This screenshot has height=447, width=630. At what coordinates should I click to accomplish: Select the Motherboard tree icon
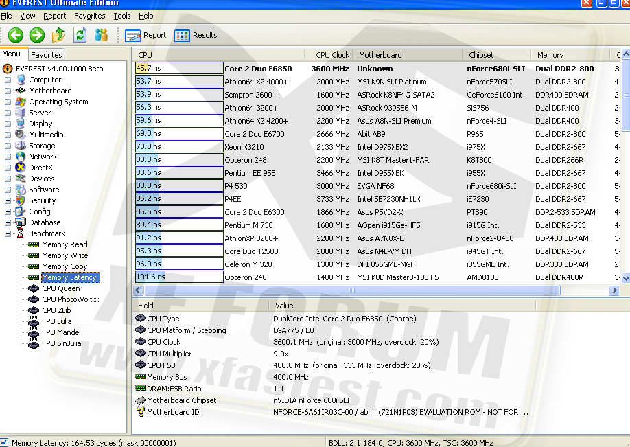[21, 91]
